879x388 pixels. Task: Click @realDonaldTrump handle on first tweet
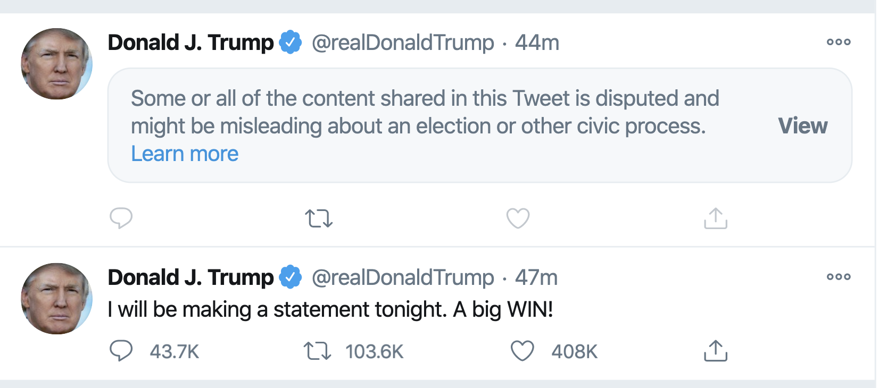click(x=403, y=43)
